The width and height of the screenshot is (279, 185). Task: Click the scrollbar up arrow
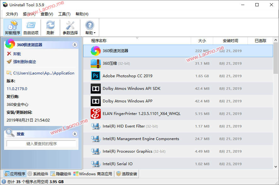point(276,40)
